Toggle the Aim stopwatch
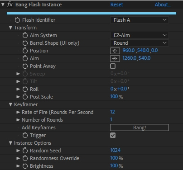This screenshot has width=183, height=170. coord(25,58)
